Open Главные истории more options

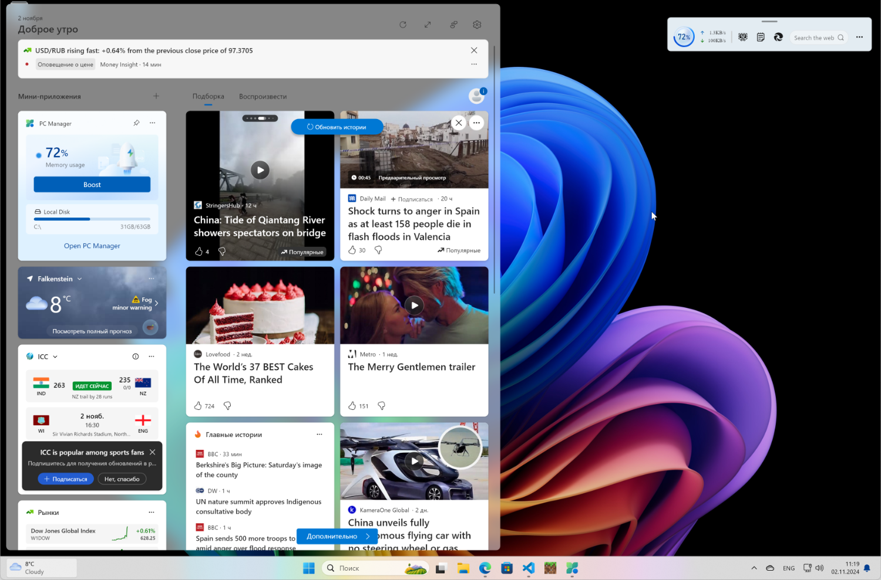[x=320, y=435]
